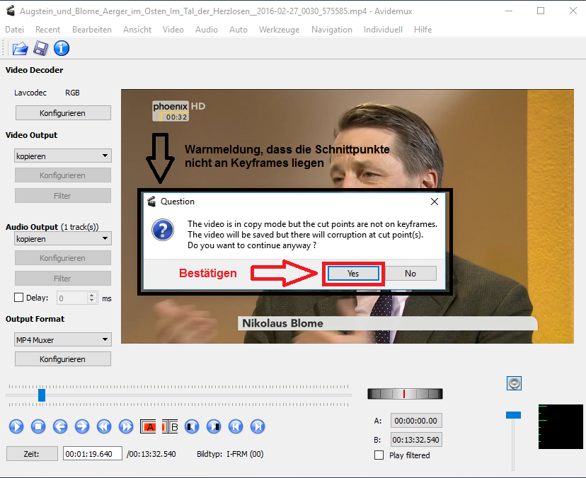Screen dimensions: 586x478
Task: Click the current time input field
Action: [x=92, y=454]
